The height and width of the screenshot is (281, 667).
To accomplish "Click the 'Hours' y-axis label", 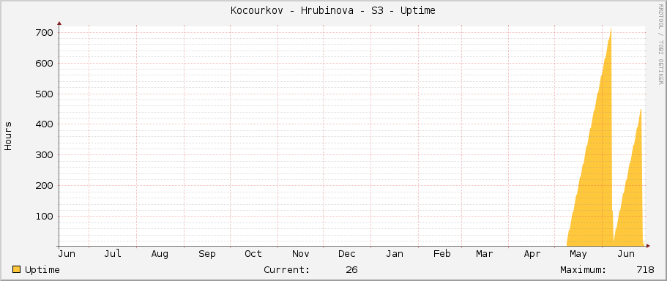I will click(8, 136).
